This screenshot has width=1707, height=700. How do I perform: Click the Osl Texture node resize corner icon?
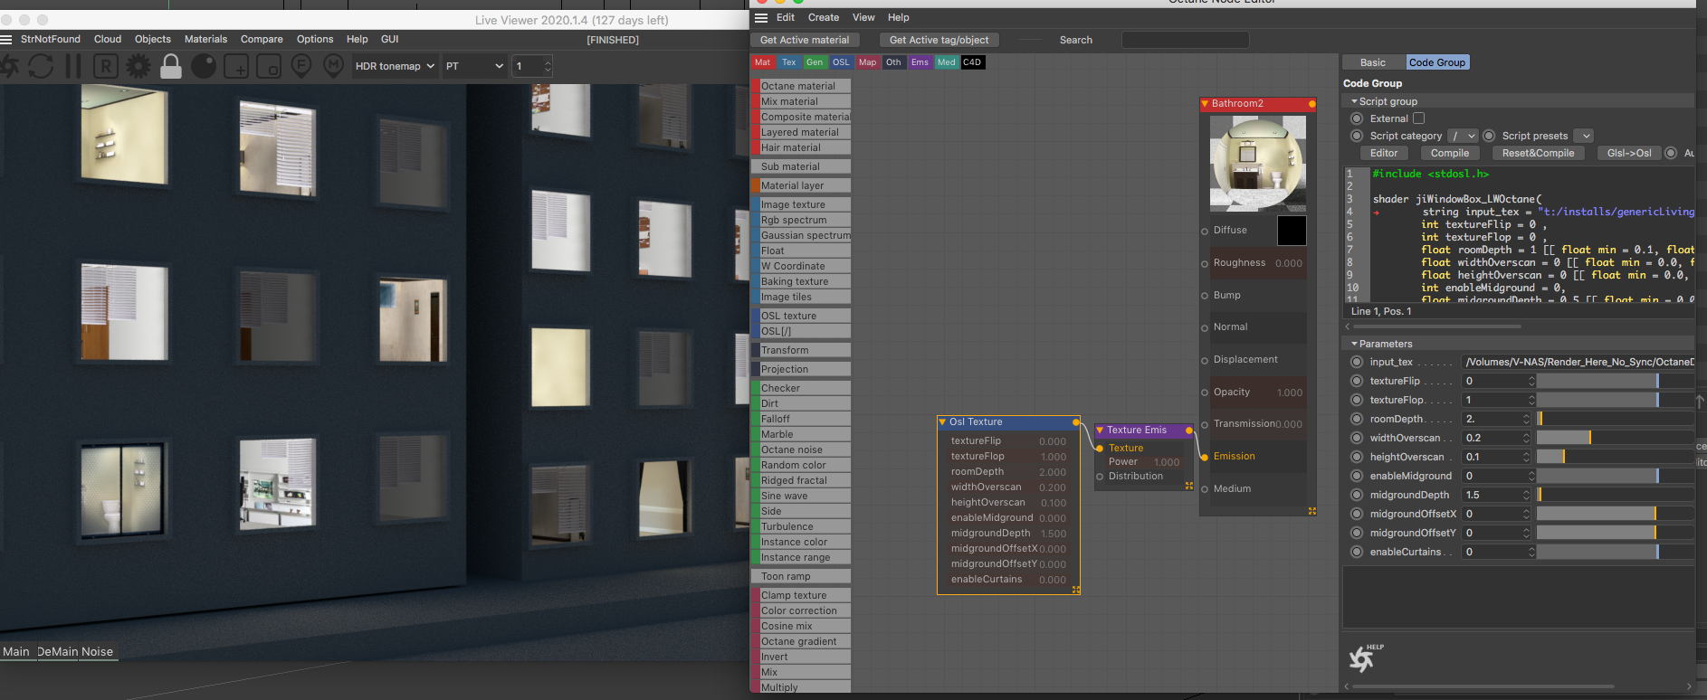coord(1076,590)
